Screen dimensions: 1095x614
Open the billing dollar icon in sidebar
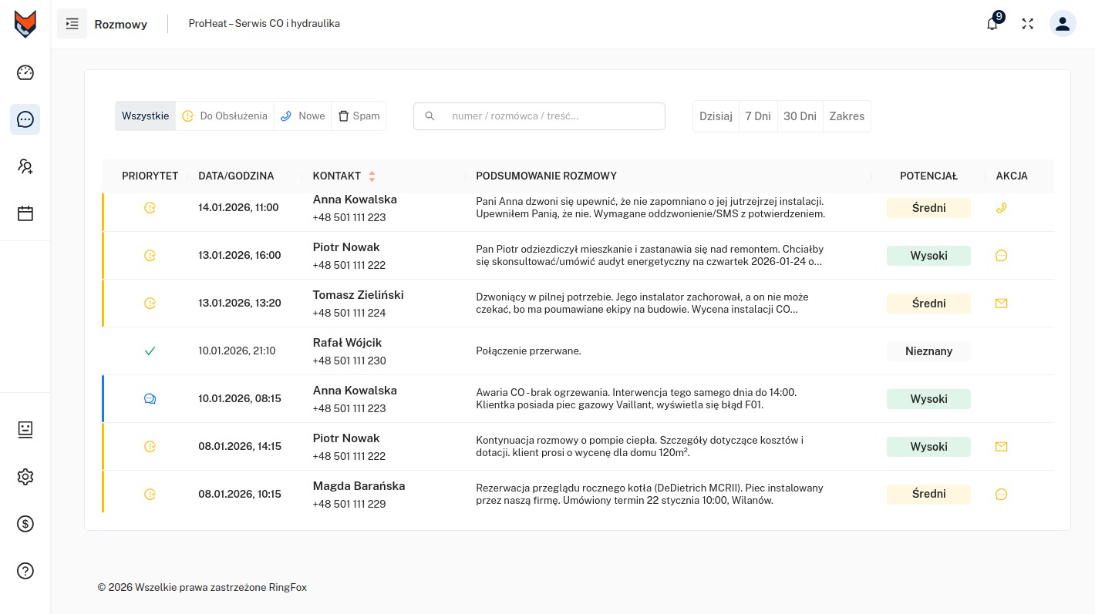[x=25, y=524]
